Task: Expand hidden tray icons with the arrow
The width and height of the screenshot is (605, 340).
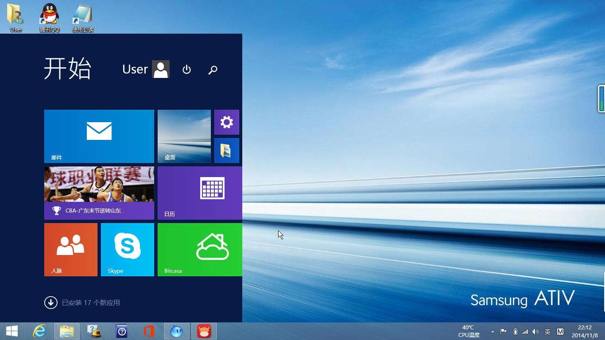Action: click(493, 331)
